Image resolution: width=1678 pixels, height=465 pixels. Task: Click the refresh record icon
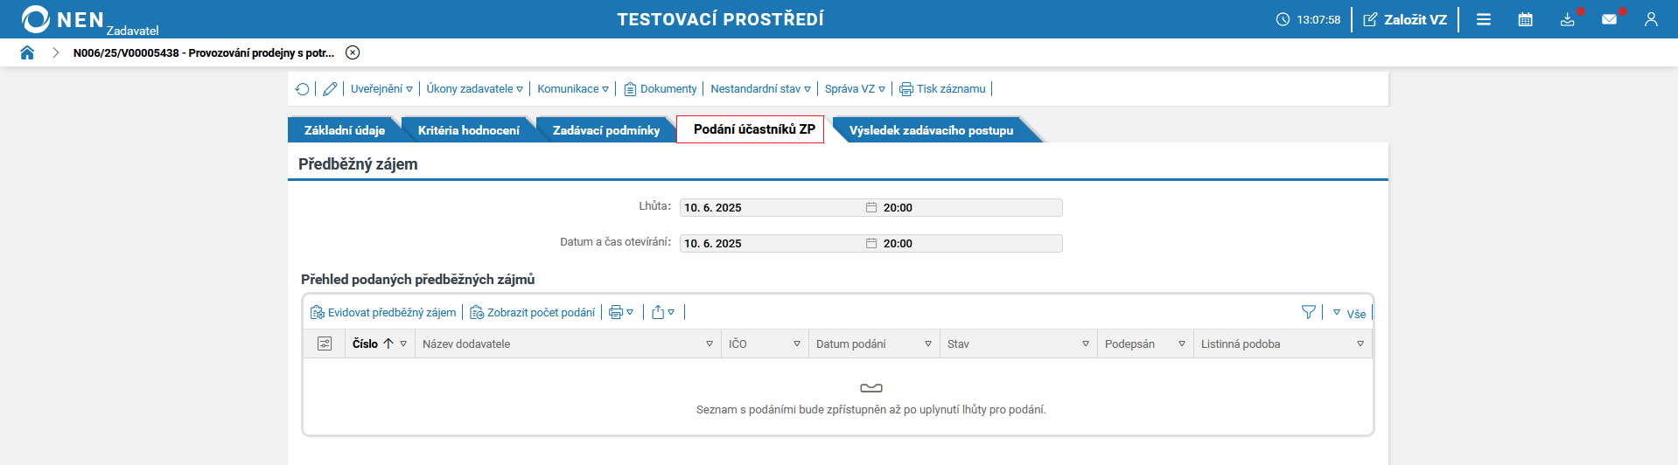pyautogui.click(x=303, y=89)
